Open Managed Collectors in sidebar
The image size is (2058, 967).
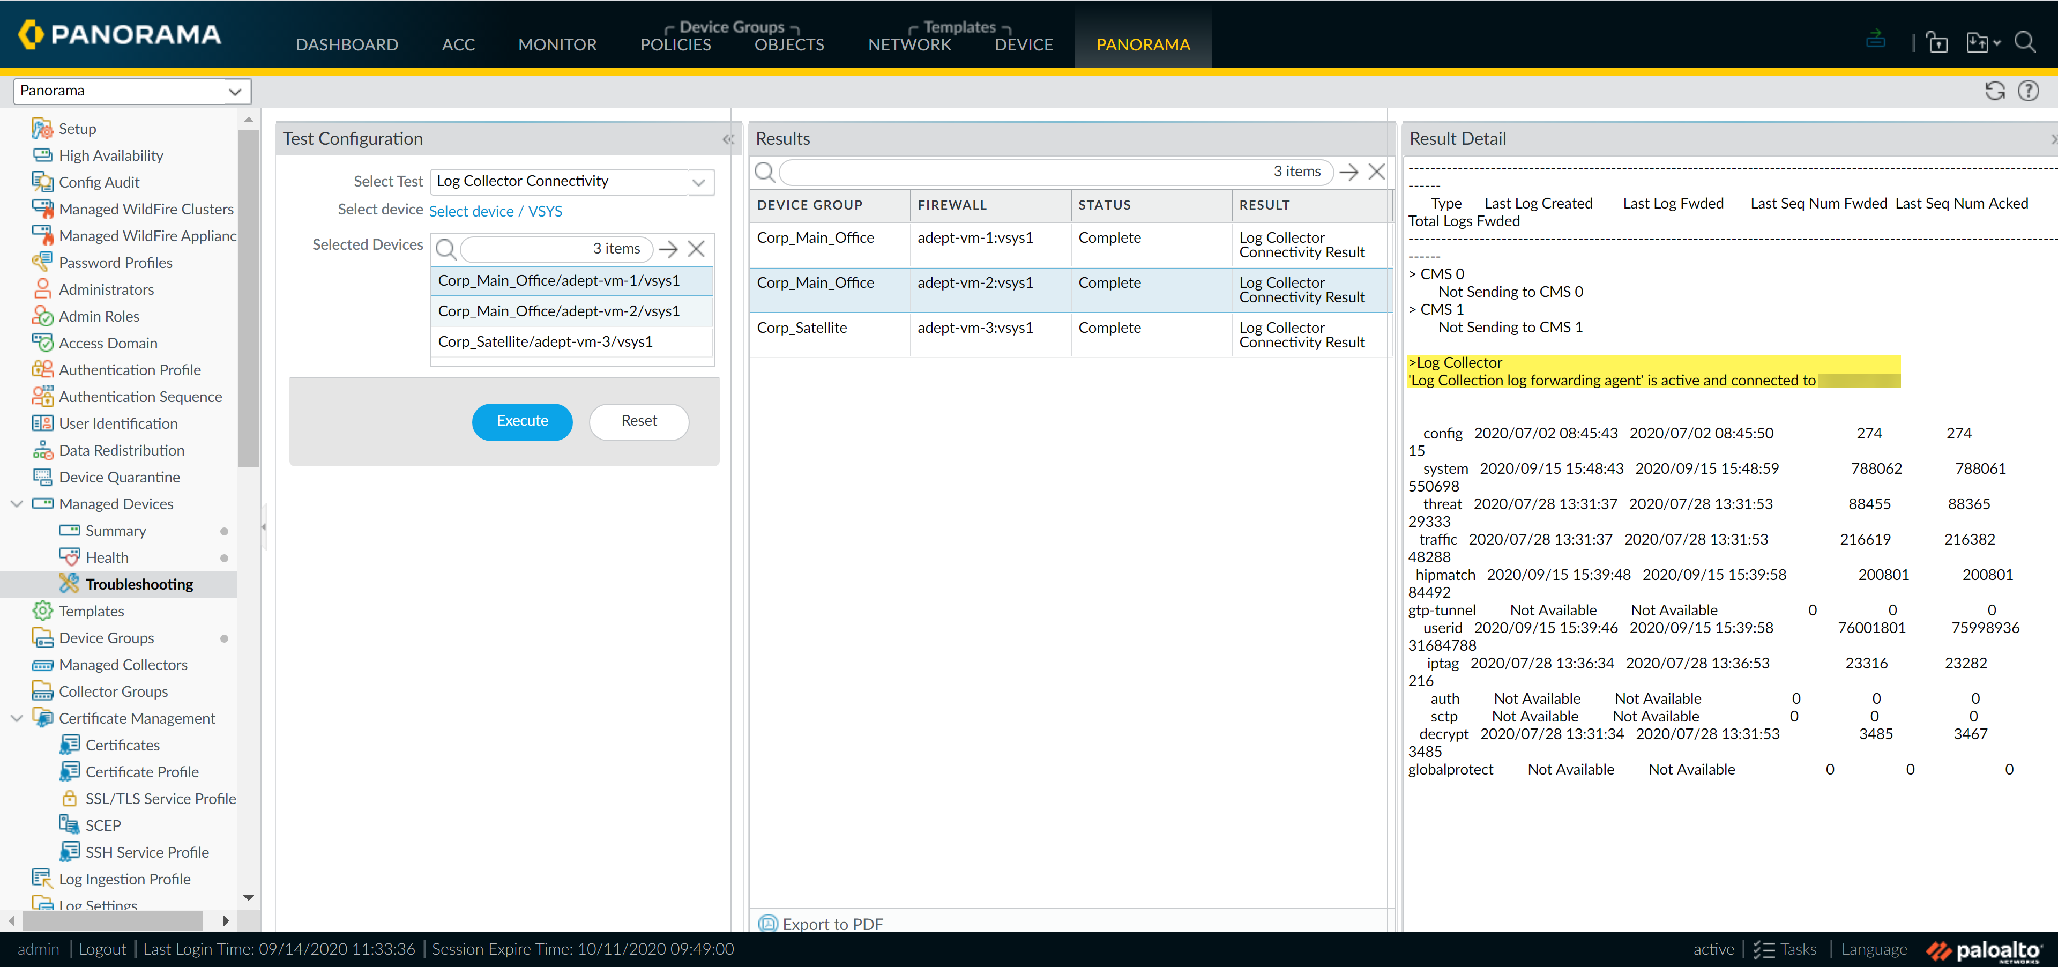click(123, 665)
